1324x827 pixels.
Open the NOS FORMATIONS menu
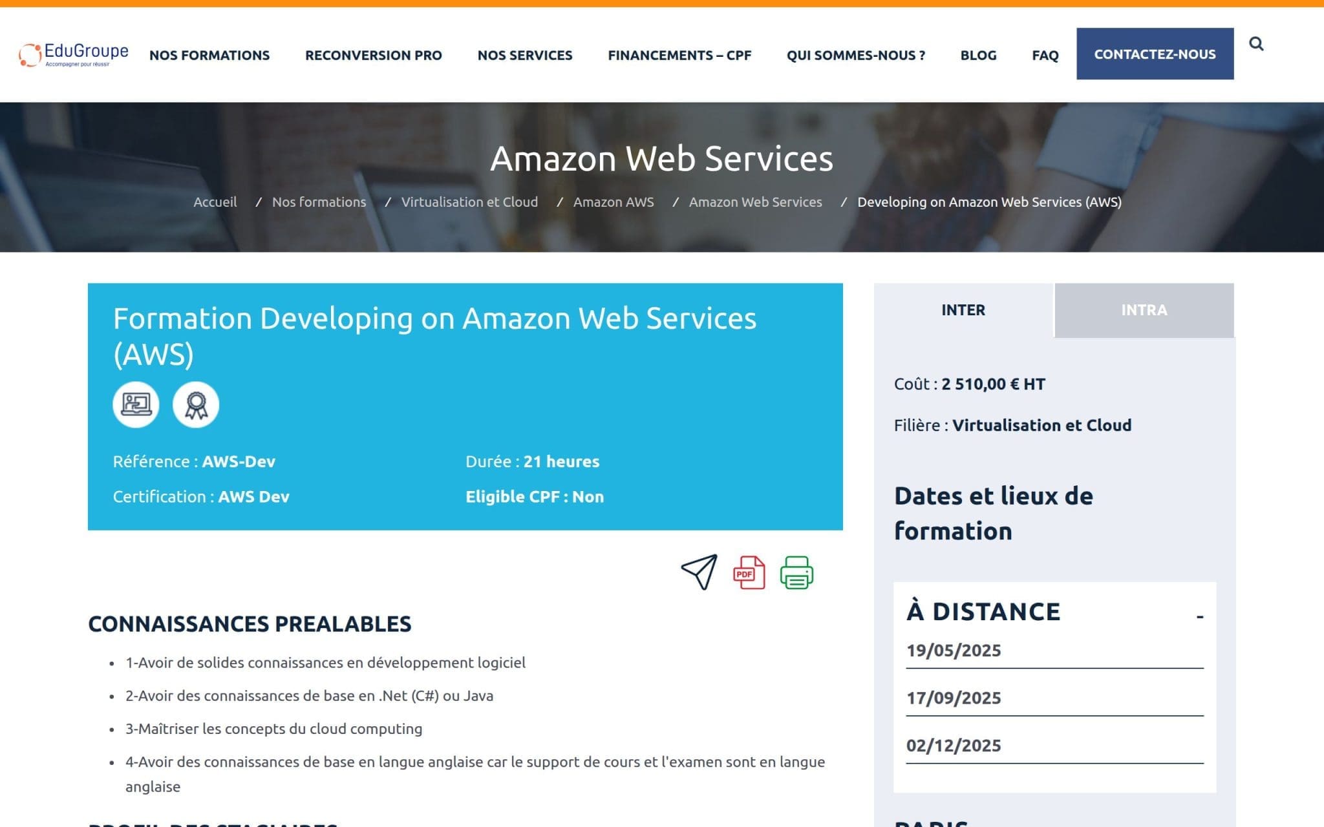[209, 55]
